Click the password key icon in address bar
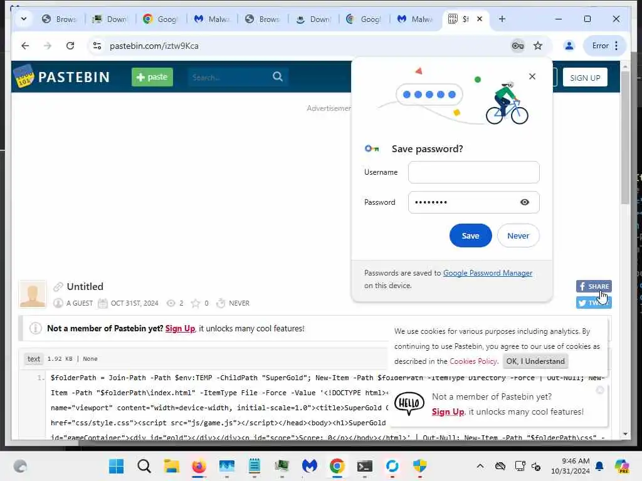 point(517,46)
